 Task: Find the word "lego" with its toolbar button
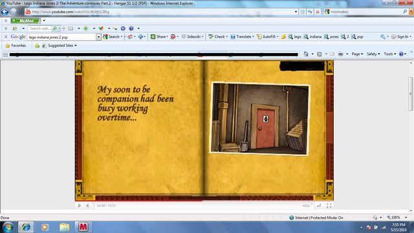[x=295, y=37]
